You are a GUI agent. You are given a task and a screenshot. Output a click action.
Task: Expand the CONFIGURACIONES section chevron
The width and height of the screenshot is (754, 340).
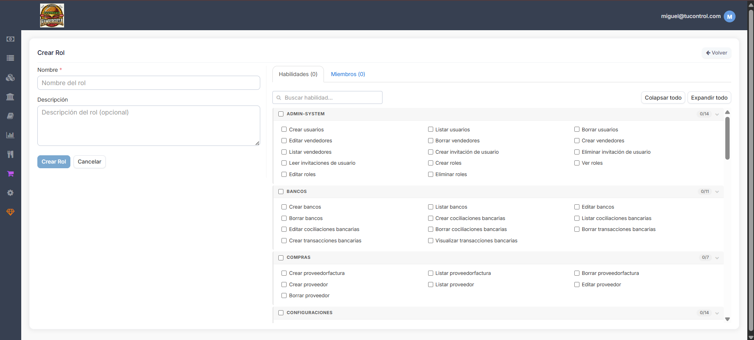pos(717,313)
